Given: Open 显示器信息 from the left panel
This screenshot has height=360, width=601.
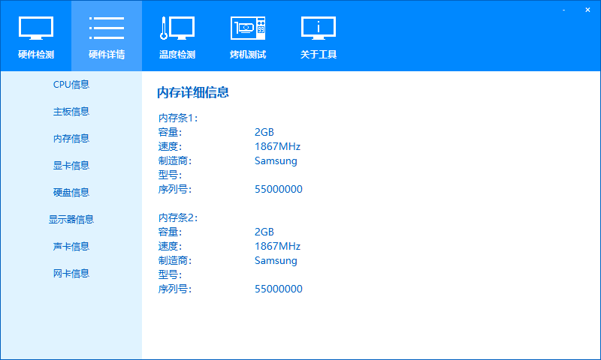Looking at the screenshot, I should pyautogui.click(x=71, y=219).
